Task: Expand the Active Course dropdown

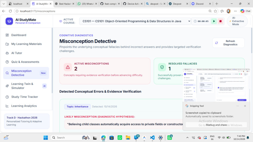Action: (135, 21)
